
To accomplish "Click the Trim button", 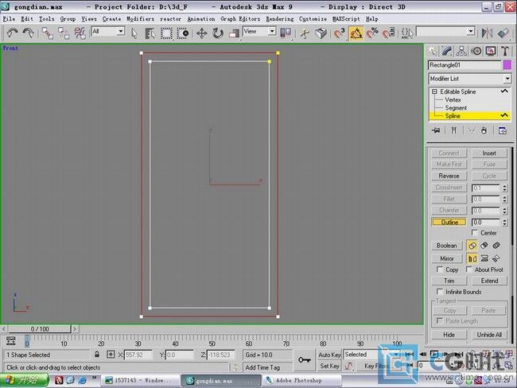I will click(x=449, y=281).
